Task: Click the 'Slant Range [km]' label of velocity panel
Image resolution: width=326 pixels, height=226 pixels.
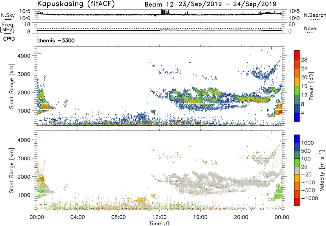Action: pos(11,171)
